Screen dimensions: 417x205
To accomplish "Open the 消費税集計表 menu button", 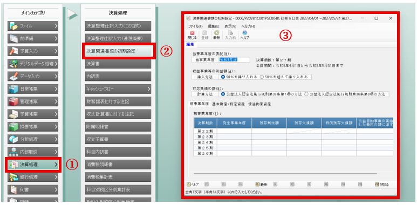I will pyautogui.click(x=118, y=177).
